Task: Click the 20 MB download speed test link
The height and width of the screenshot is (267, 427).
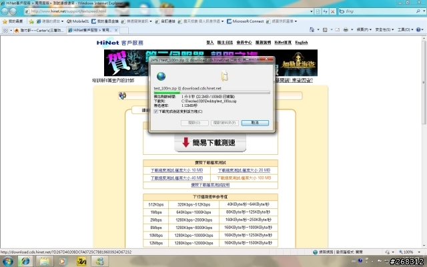Action: pyautogui.click(x=244, y=170)
